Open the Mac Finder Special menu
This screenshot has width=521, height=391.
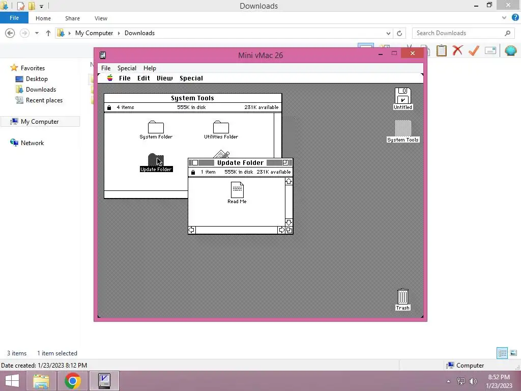[x=191, y=78]
